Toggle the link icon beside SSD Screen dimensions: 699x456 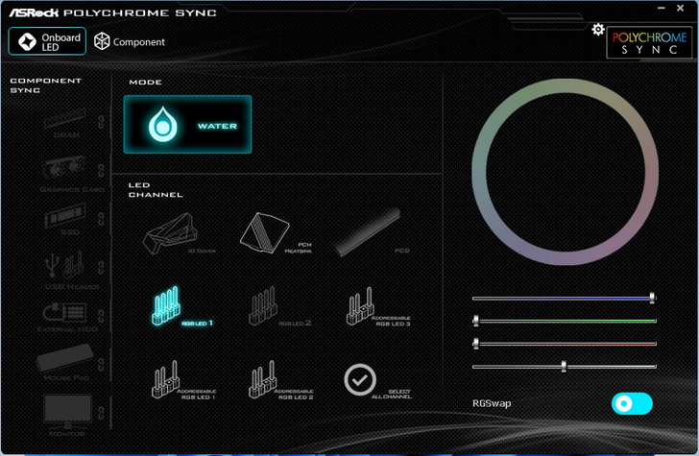click(x=101, y=219)
